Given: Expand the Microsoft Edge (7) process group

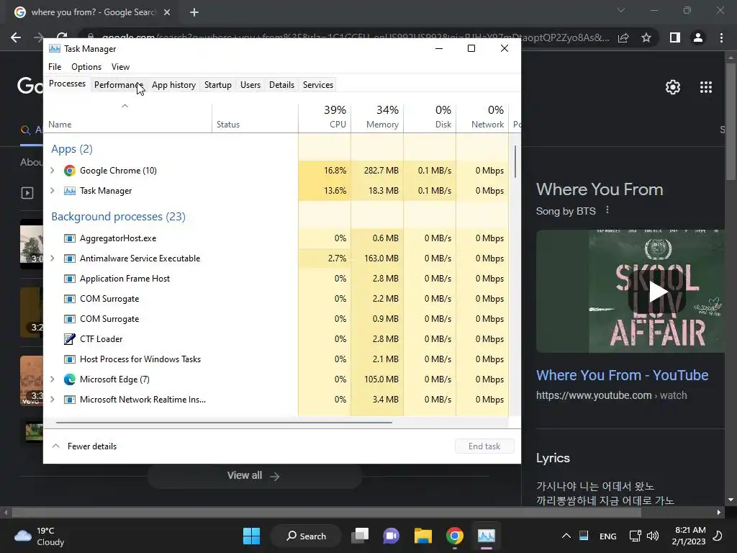Looking at the screenshot, I should (52, 379).
